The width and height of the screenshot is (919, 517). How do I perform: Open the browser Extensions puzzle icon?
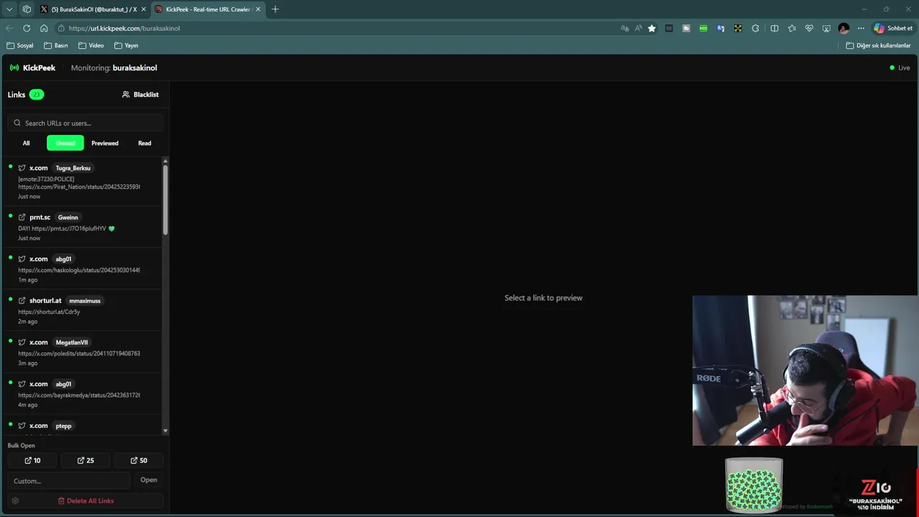click(755, 28)
